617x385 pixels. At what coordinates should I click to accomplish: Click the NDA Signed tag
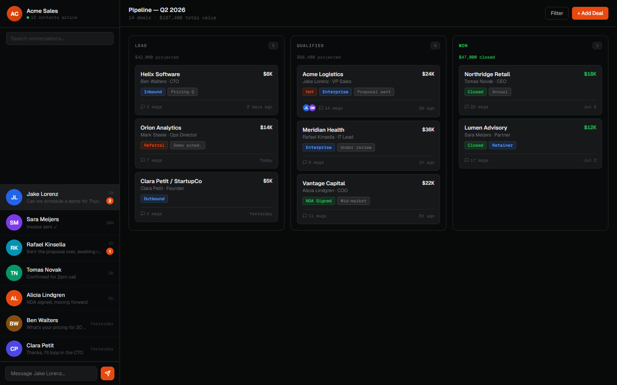pyautogui.click(x=319, y=201)
